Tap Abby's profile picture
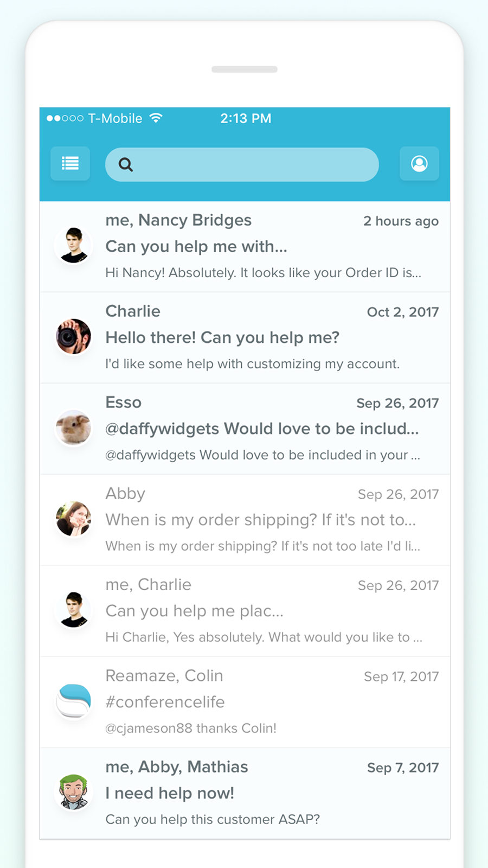Image resolution: width=488 pixels, height=868 pixels. pyautogui.click(x=73, y=519)
